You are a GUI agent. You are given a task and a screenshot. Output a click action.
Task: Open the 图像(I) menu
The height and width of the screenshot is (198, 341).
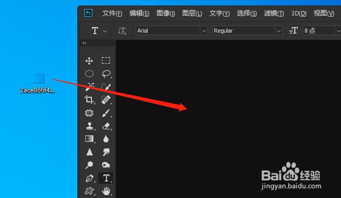click(x=166, y=13)
